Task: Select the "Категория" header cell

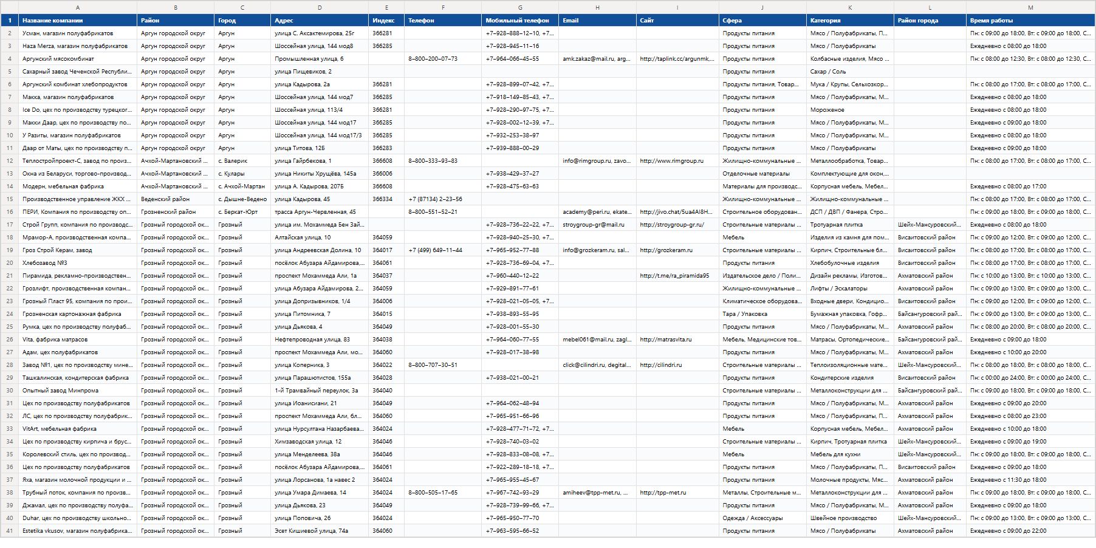Action: [850, 20]
